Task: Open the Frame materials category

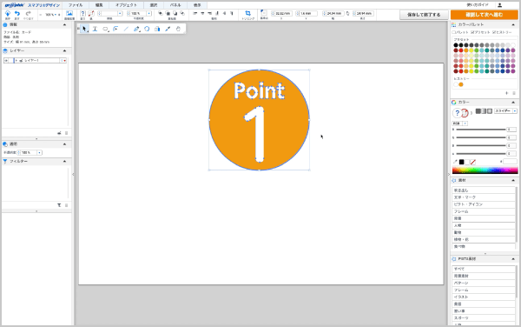Action: [484, 211]
